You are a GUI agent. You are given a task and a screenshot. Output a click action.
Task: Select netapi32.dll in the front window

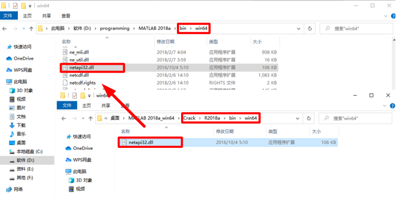(228, 142)
